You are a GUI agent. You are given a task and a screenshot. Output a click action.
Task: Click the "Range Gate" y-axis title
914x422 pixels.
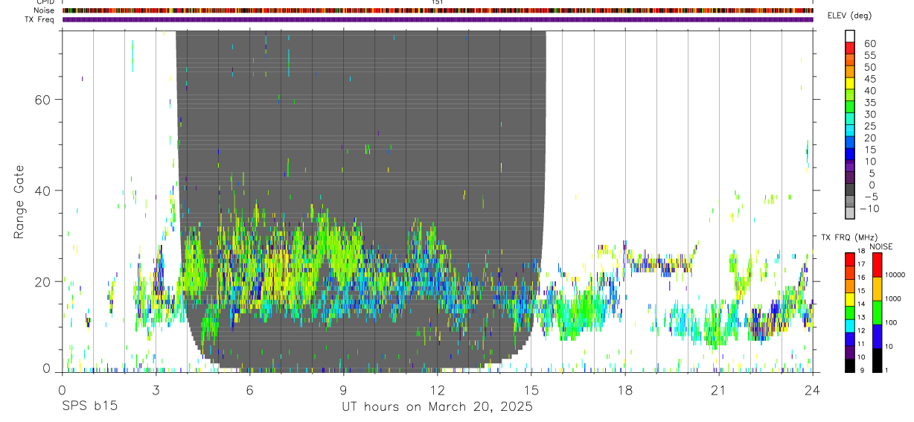19,202
